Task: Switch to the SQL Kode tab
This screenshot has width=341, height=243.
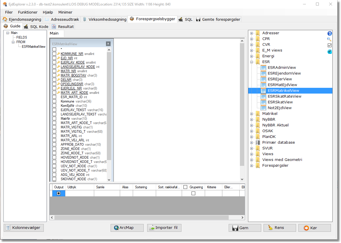Action: point(36,26)
